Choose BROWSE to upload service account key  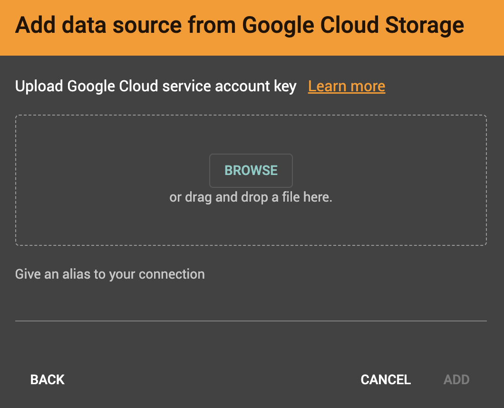[251, 170]
